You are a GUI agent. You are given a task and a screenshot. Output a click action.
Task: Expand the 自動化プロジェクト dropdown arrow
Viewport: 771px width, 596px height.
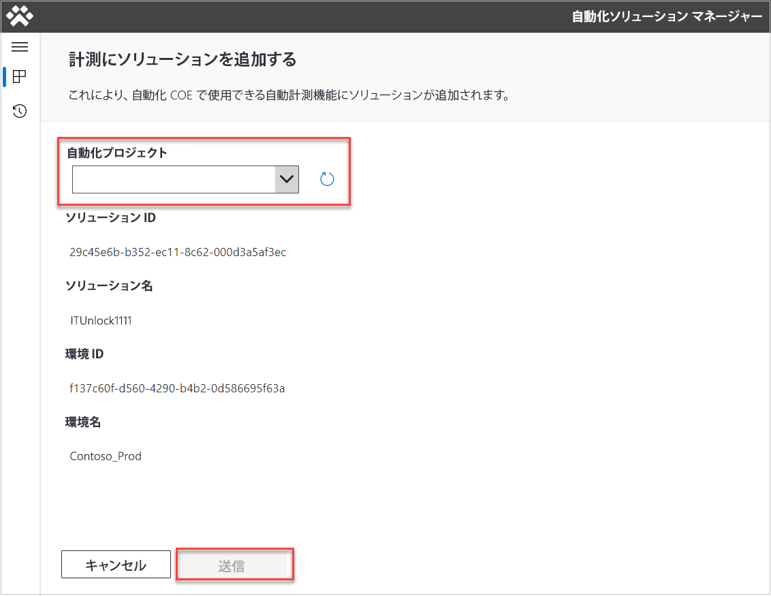pos(287,179)
